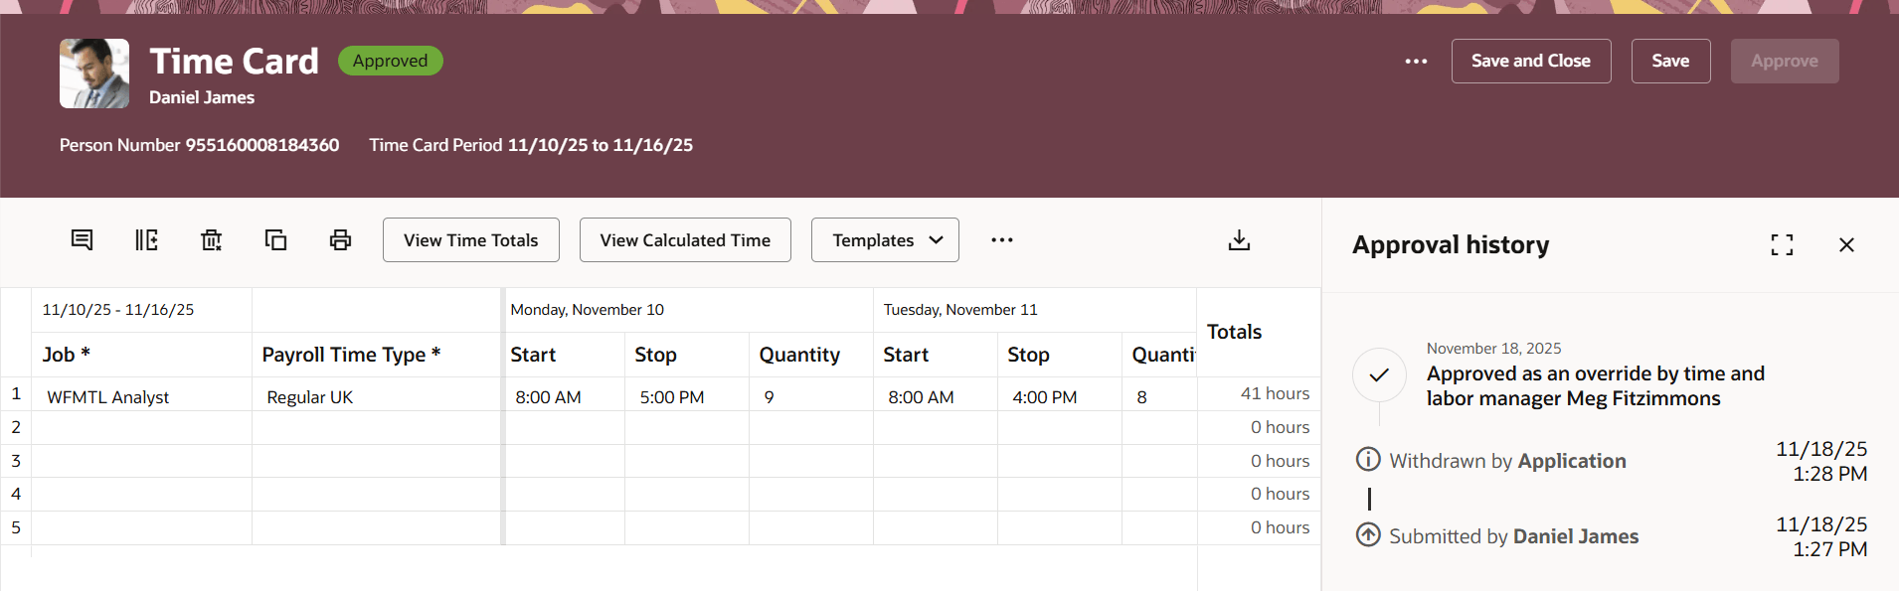Click the add column icon
The height and width of the screenshot is (591, 1899).
coord(146,239)
